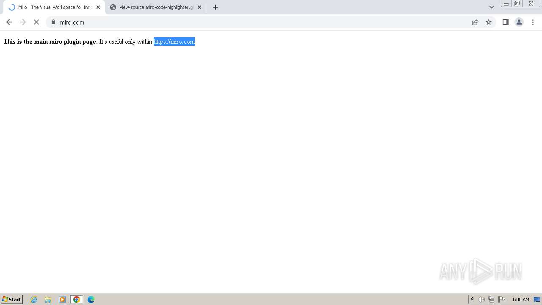Close the view-source tab
This screenshot has height=305, width=542.
[199, 7]
